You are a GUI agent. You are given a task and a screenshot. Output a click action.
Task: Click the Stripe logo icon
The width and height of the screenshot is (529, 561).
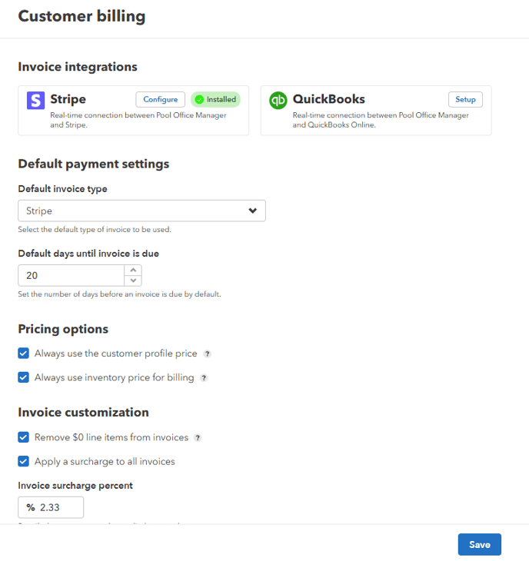coord(36,100)
